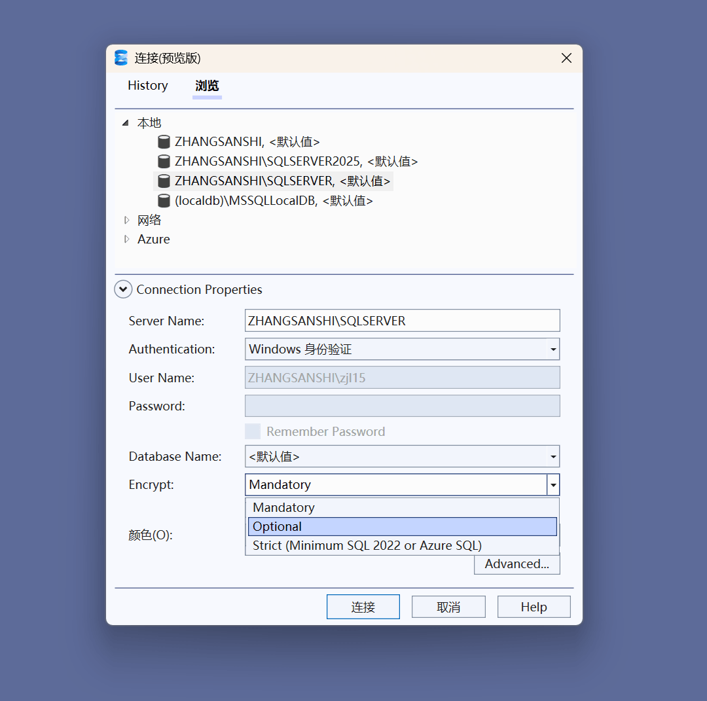Choose Mandatory from the Encrypt list

[402, 508]
